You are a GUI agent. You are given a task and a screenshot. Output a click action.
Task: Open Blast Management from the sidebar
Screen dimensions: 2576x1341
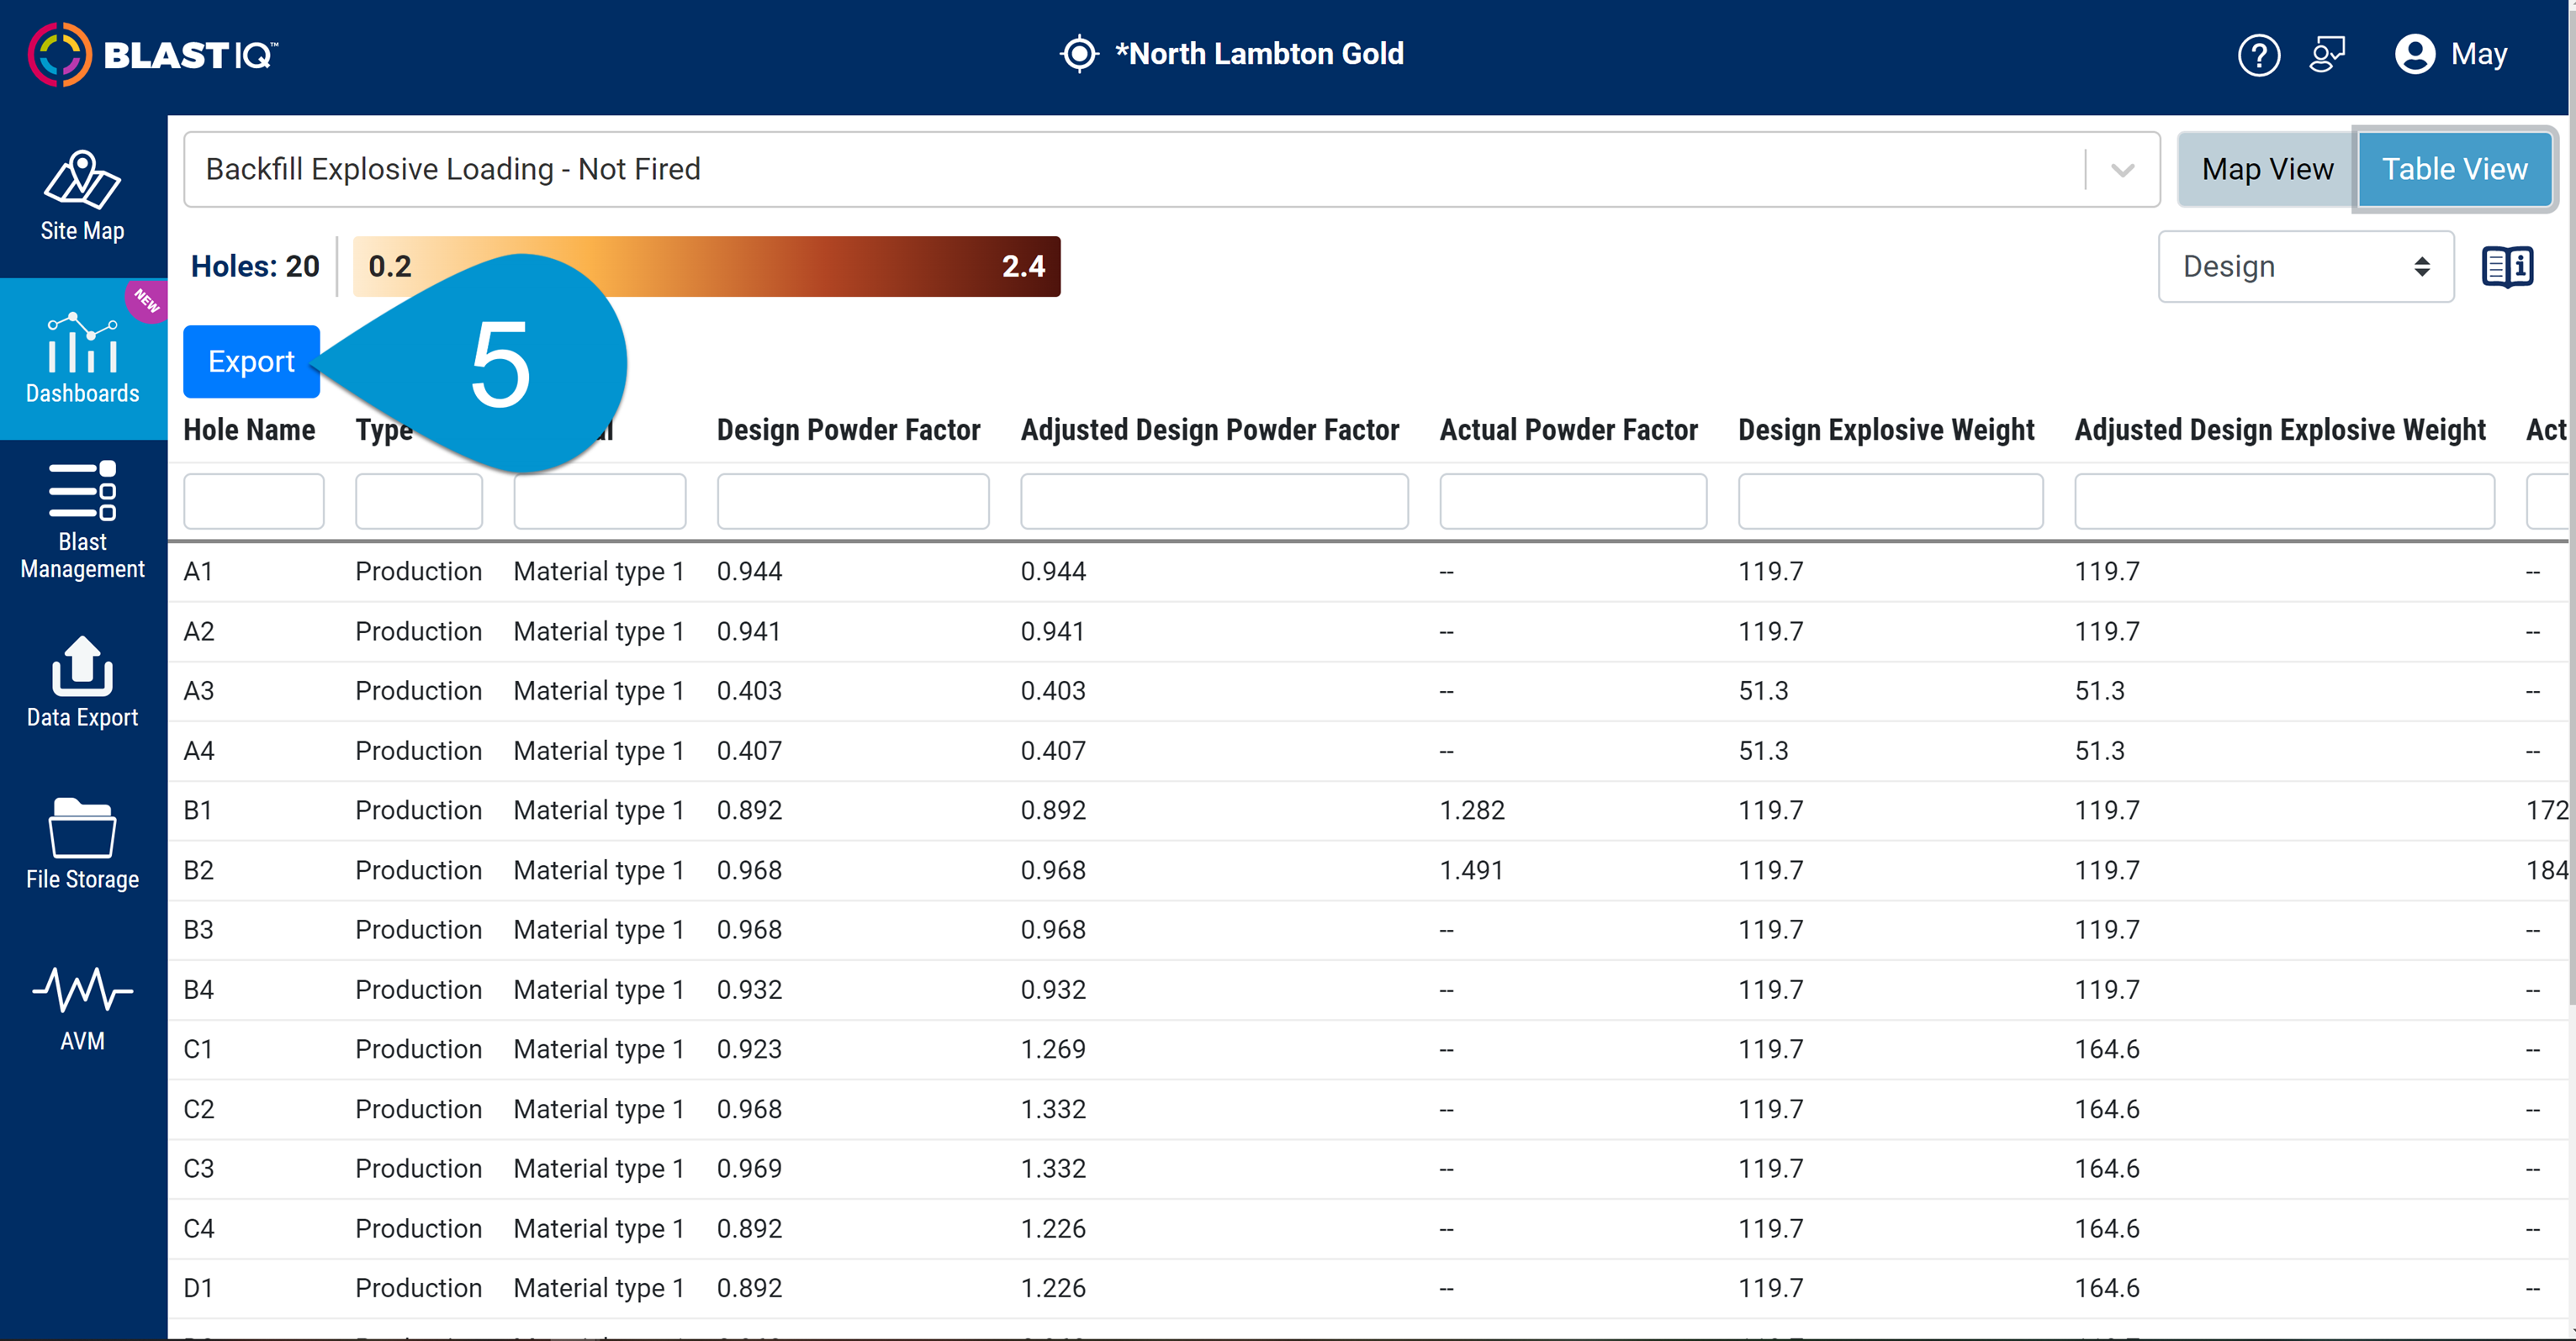click(x=81, y=520)
